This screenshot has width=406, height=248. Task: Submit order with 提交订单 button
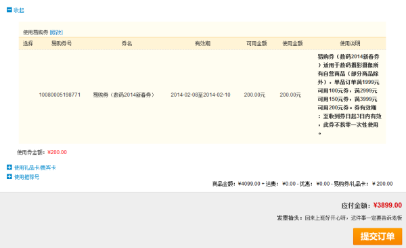tap(378, 237)
